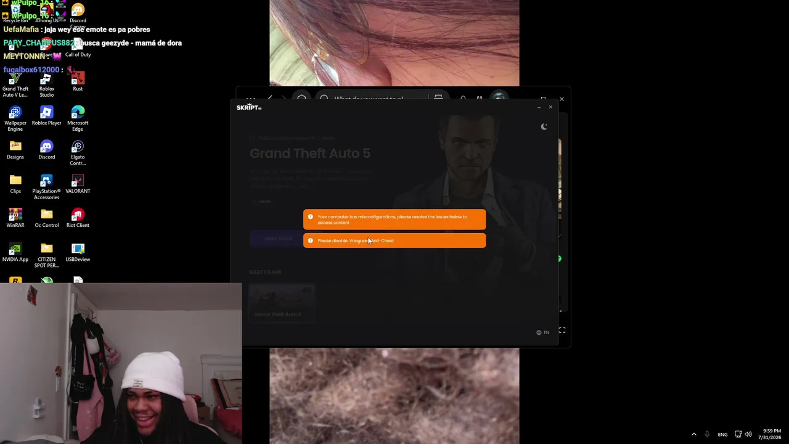Launch PlayStation Accessories app

46,187
